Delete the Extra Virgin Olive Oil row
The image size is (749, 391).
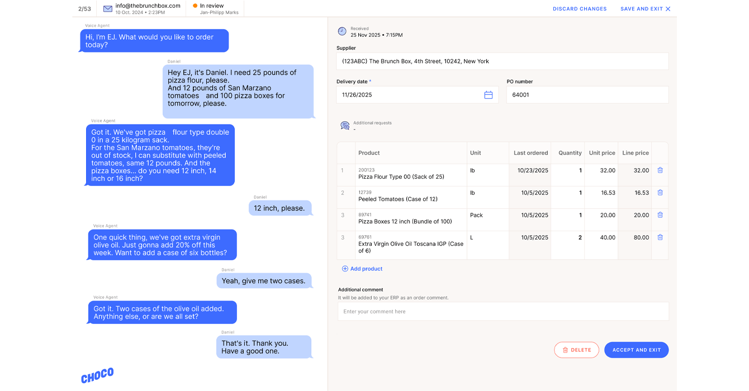click(660, 237)
